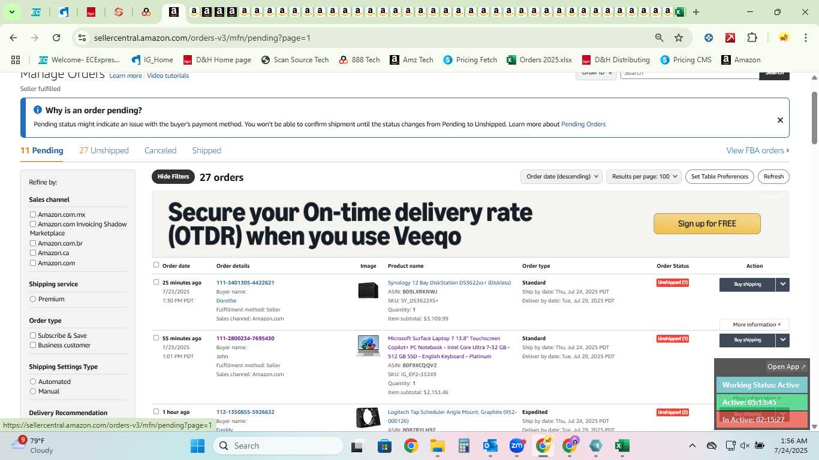The width and height of the screenshot is (819, 460).
Task: Expand Buy shipping arrow for Surface Laptop order
Action: [782, 340]
